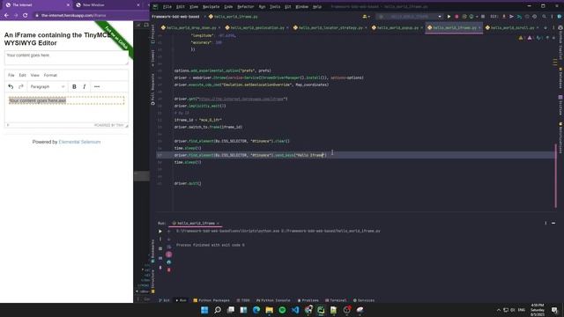This screenshot has width=564, height=317.
Task: Toggle bold formatting in TinyMCE editor
Action: click(x=74, y=86)
